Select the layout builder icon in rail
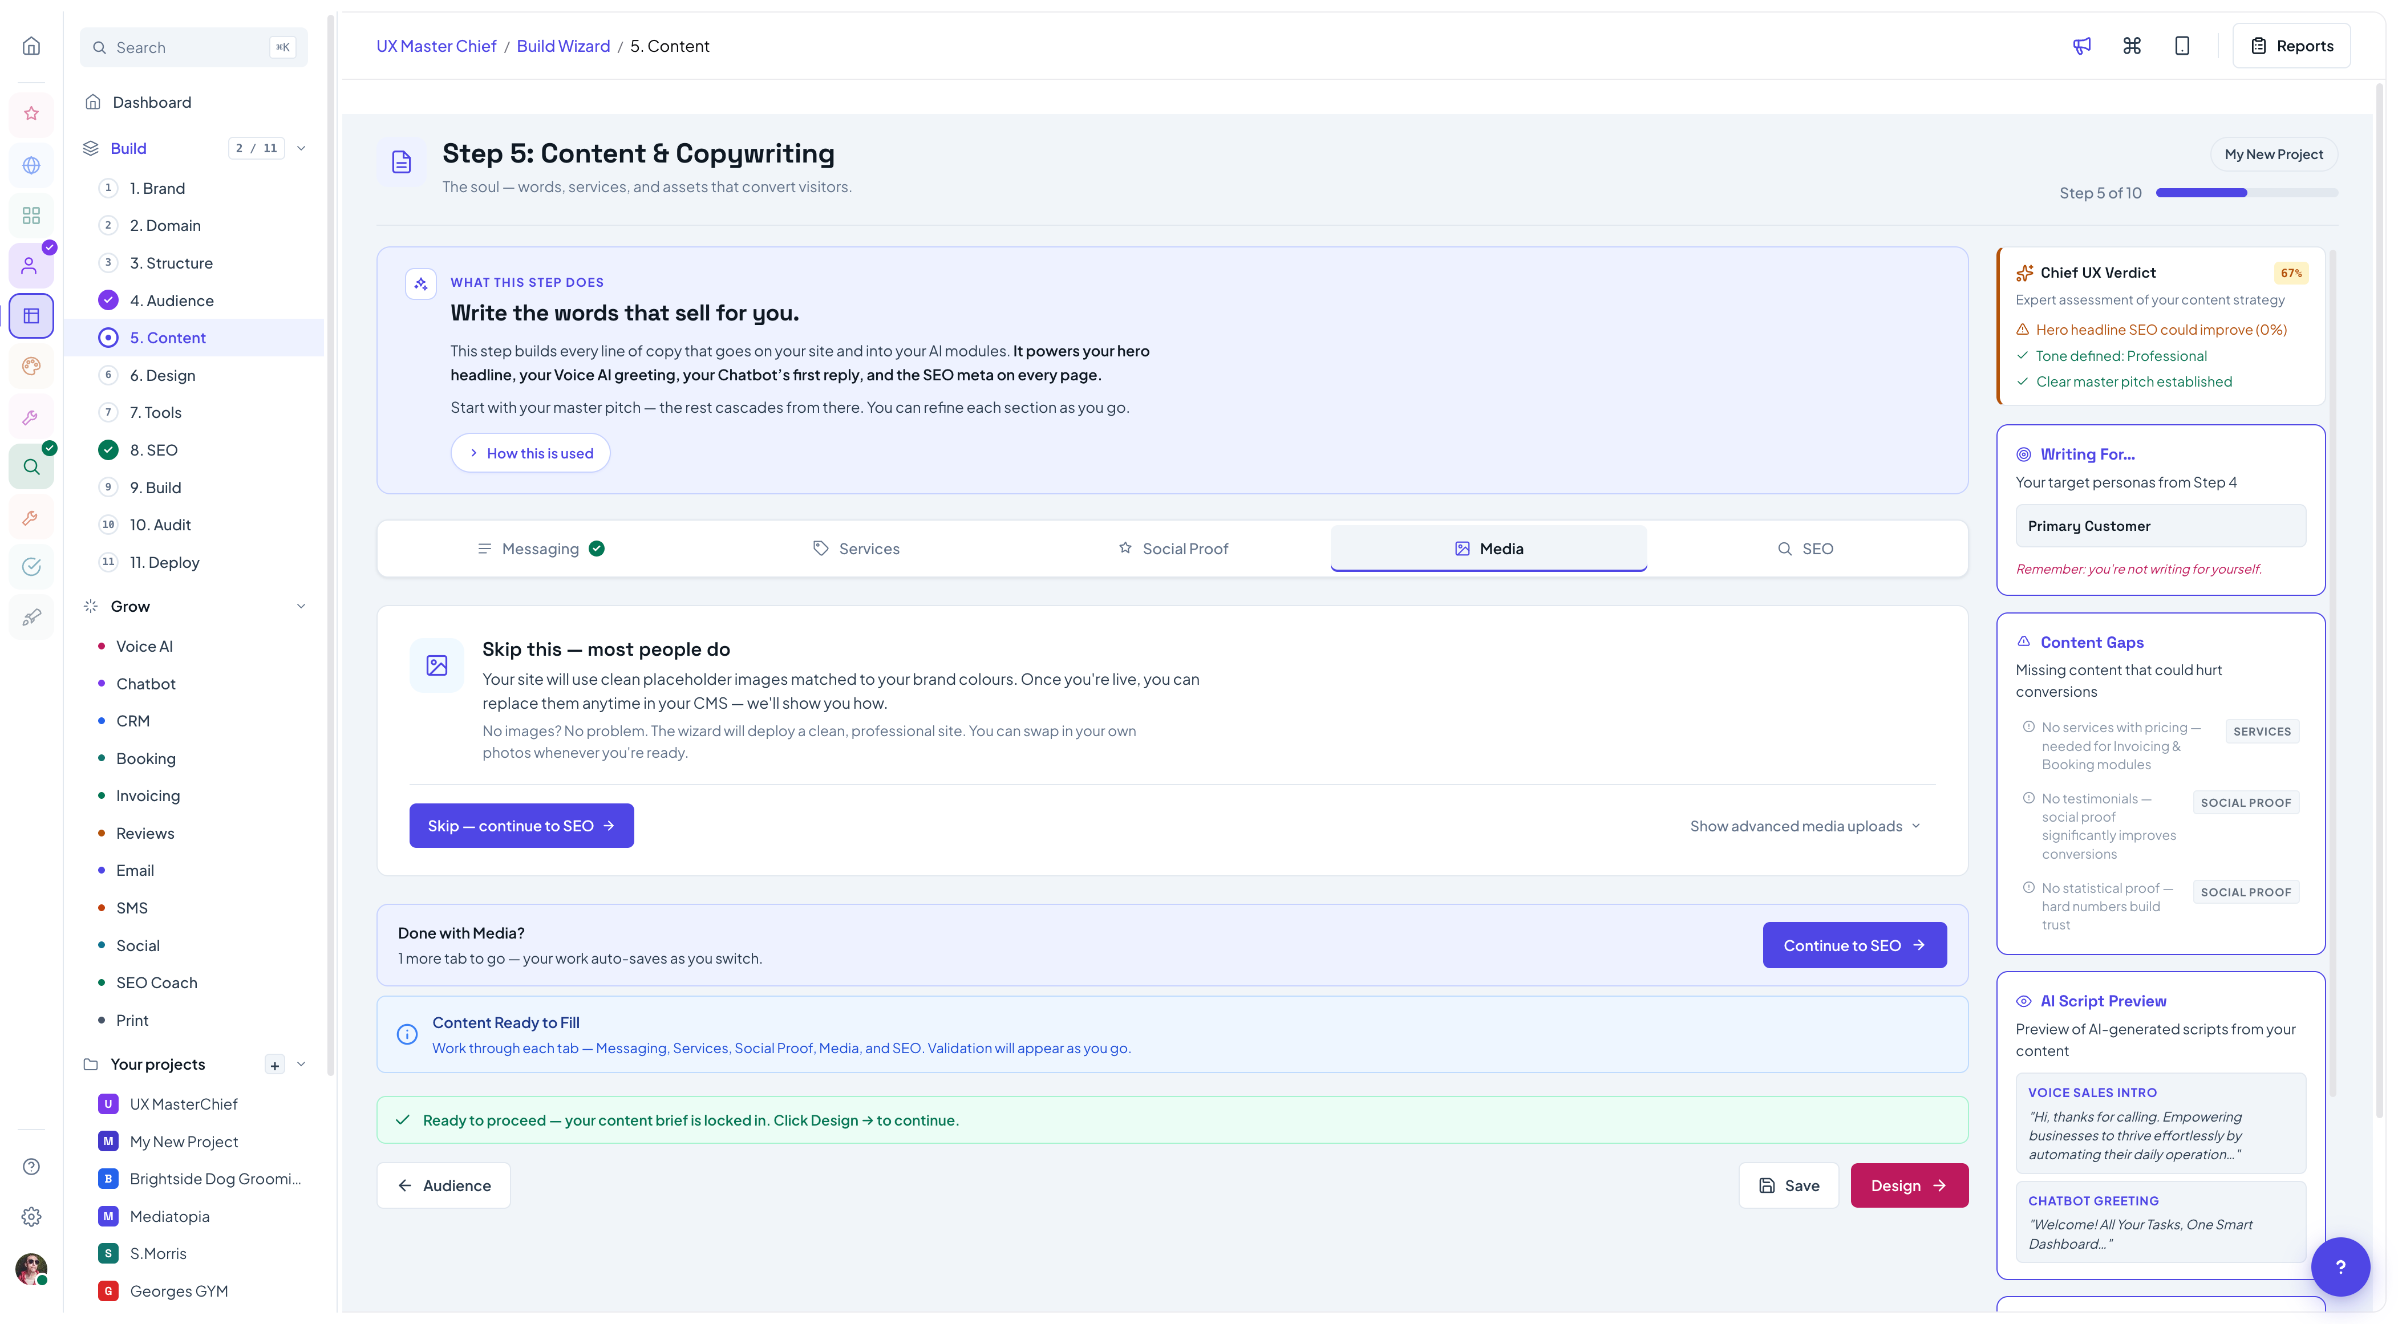 point(31,315)
